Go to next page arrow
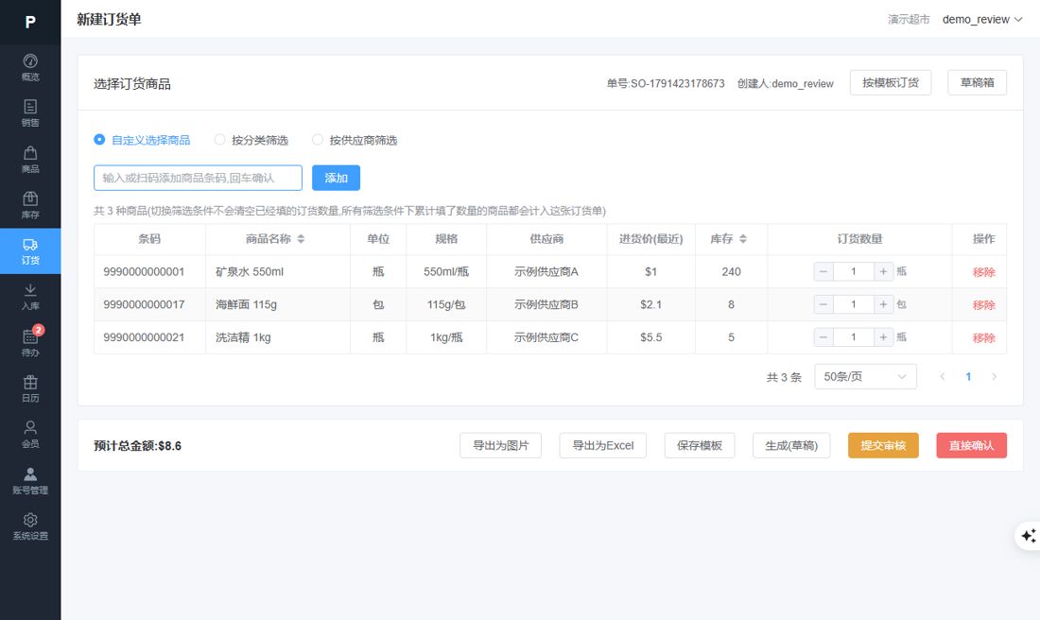Viewport: 1040px width, 620px height. (x=994, y=377)
